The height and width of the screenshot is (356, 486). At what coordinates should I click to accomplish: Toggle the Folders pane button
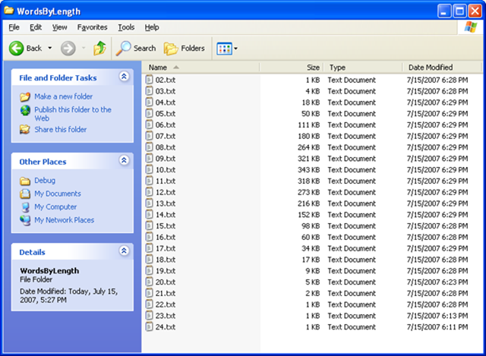[x=185, y=48]
